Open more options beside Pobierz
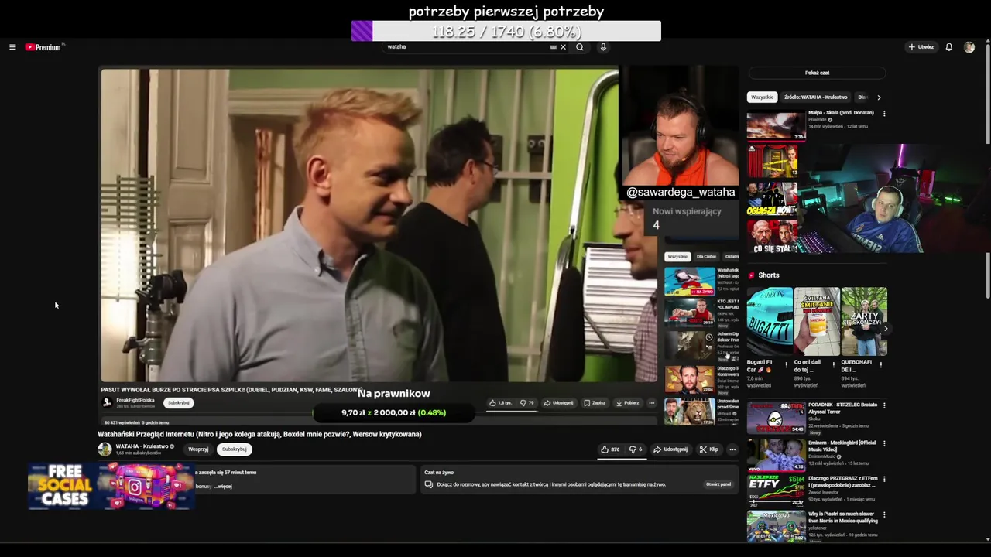Image resolution: width=991 pixels, height=557 pixels. [x=651, y=403]
